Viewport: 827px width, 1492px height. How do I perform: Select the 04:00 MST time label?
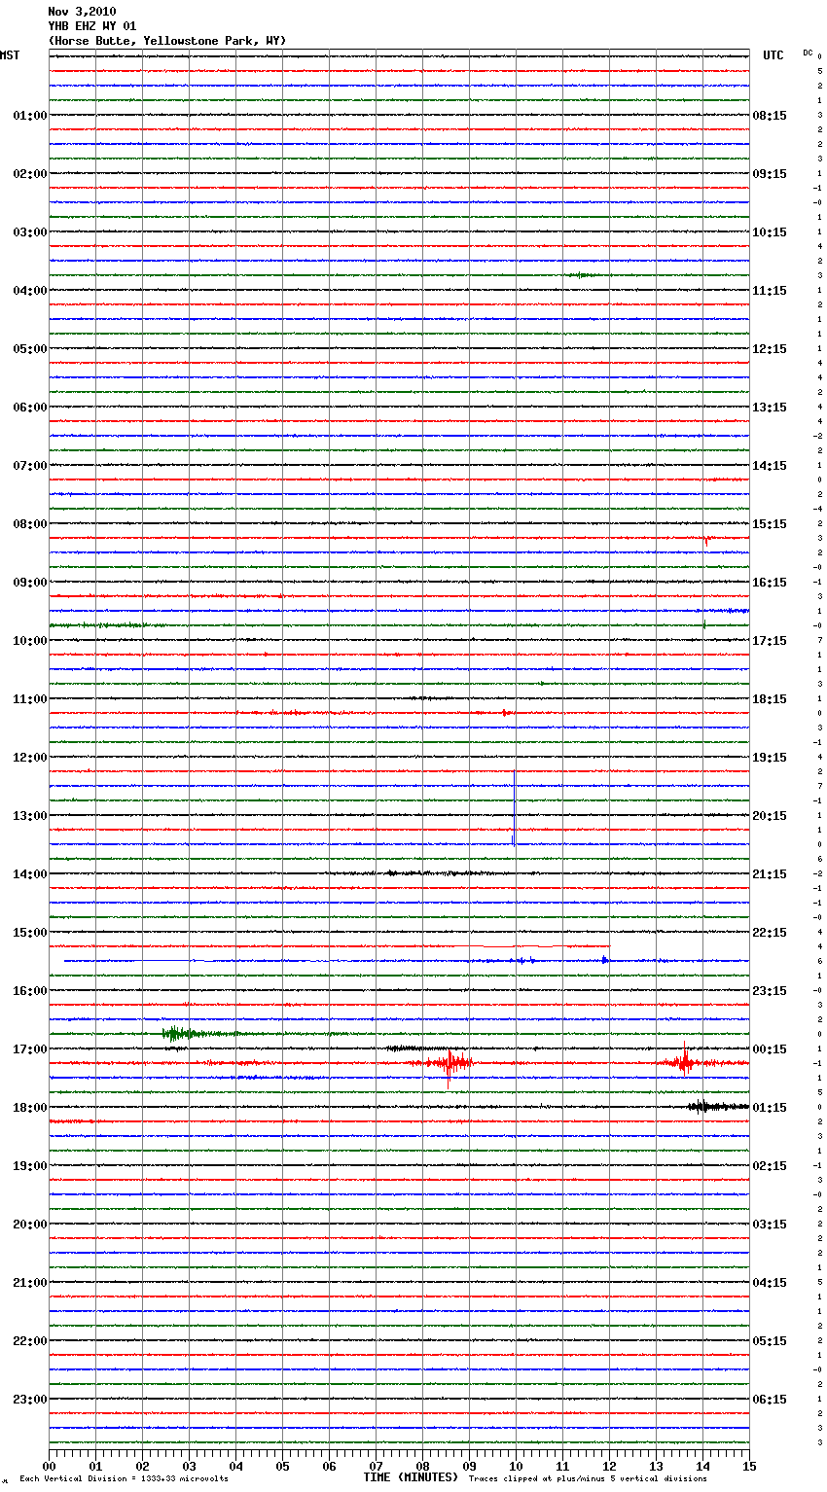point(30,291)
